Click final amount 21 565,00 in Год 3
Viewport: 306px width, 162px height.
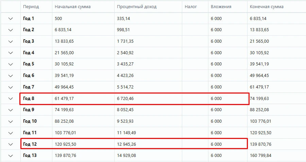(259, 41)
